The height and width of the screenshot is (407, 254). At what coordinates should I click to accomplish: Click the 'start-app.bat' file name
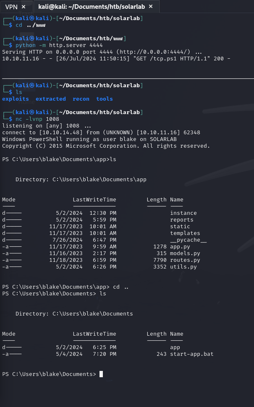click(192, 354)
